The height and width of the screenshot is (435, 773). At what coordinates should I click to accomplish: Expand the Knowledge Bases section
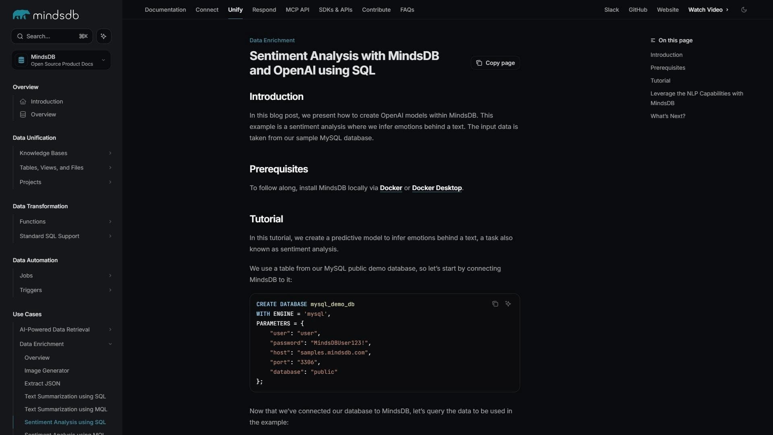[65, 153]
